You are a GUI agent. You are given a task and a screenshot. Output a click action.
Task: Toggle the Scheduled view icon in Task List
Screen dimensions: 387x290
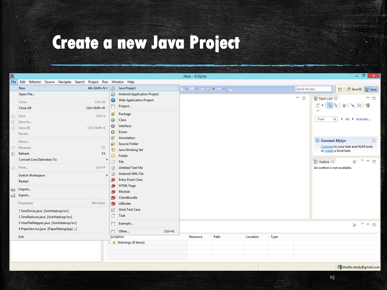click(x=335, y=106)
